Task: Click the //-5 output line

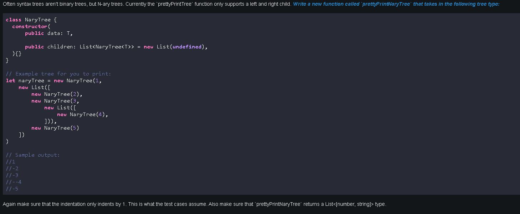Action: click(x=12, y=189)
